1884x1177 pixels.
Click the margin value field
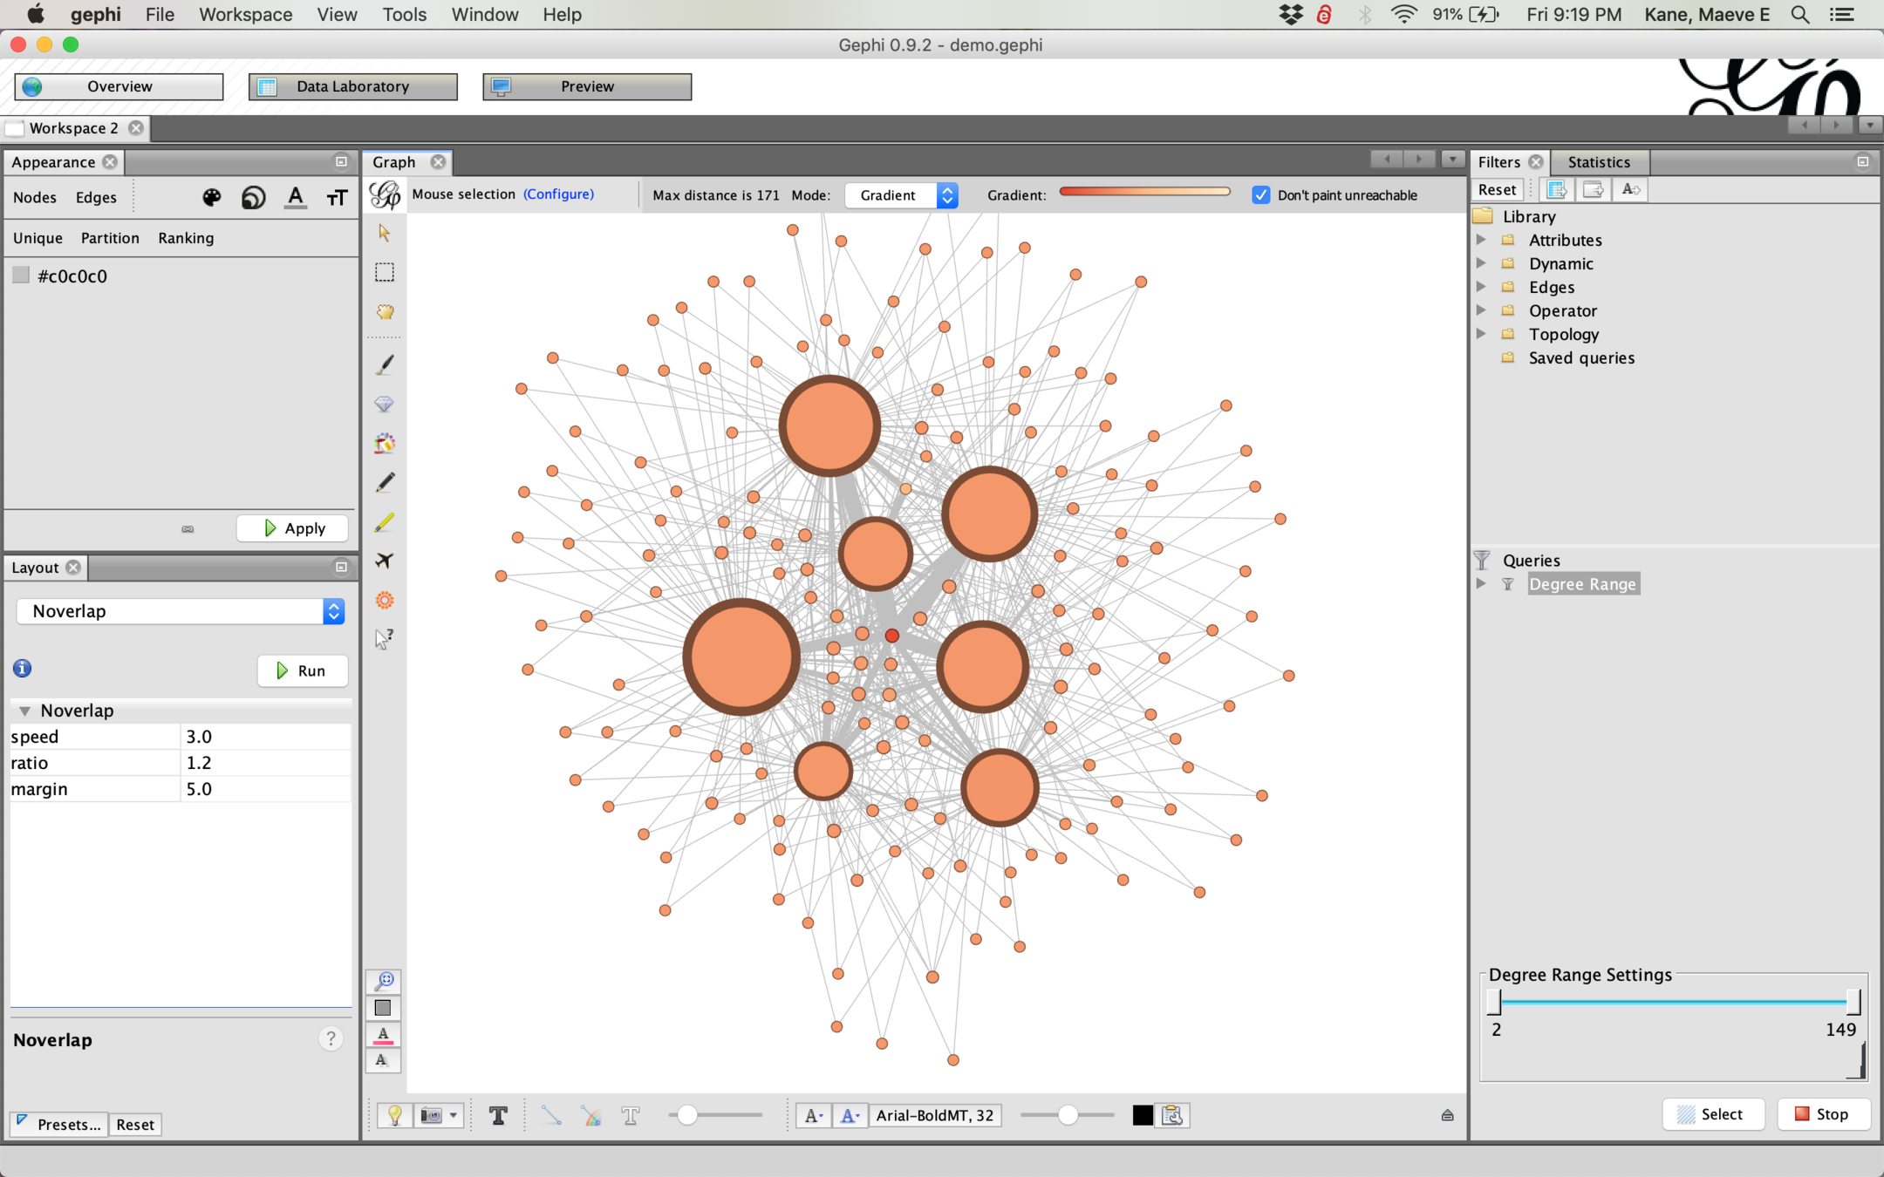[264, 789]
